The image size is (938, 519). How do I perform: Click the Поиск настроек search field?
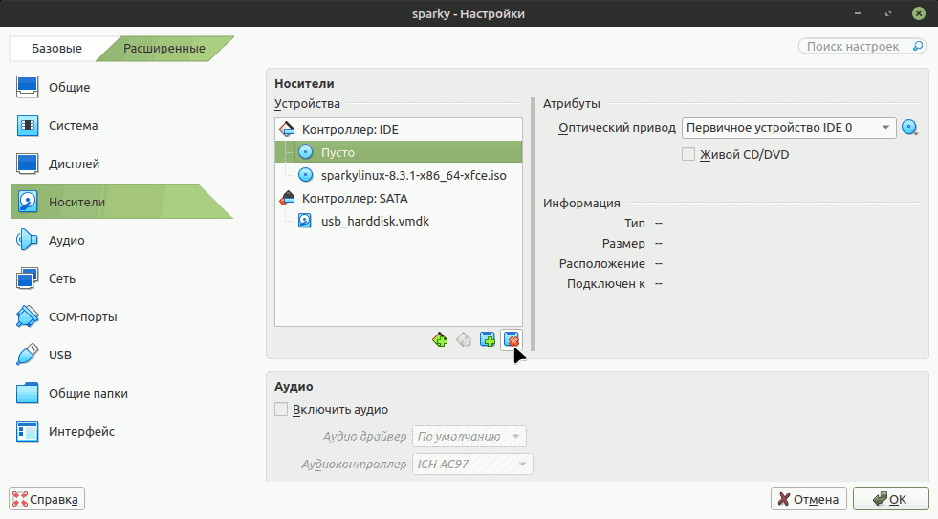[862, 46]
